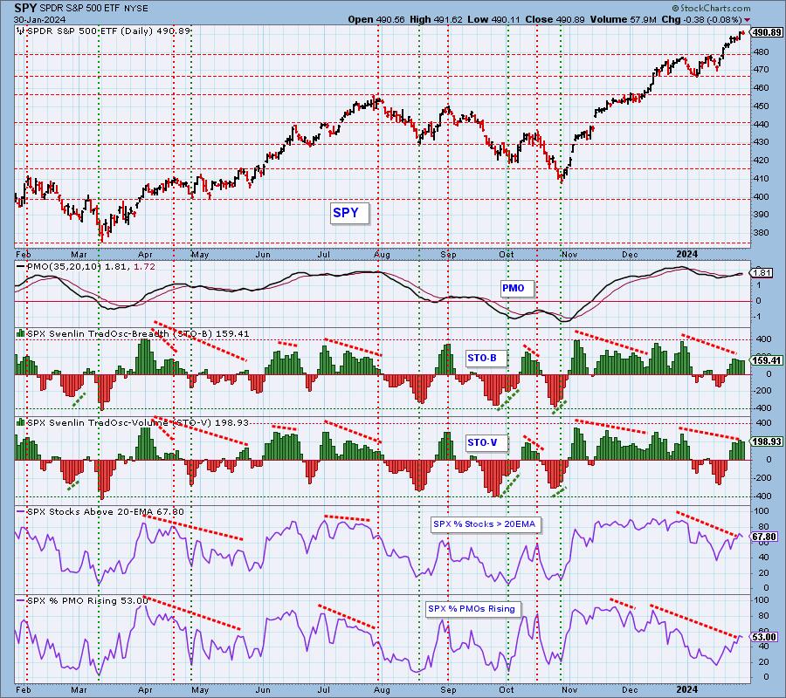Click the Nov label on the bottom-most time axis
The height and width of the screenshot is (698, 786).
pos(569,689)
